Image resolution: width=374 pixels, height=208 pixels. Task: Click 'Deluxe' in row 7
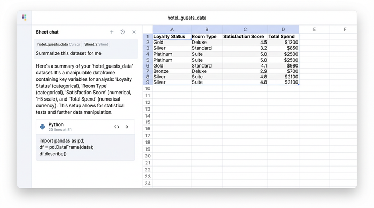tap(207, 71)
